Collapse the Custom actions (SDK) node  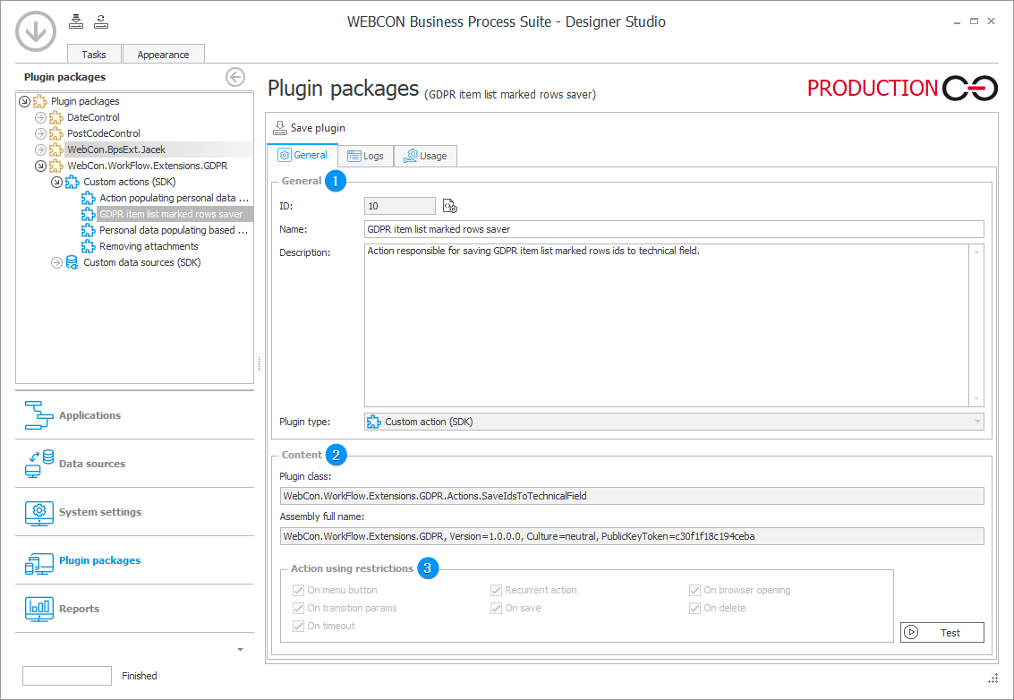[56, 182]
